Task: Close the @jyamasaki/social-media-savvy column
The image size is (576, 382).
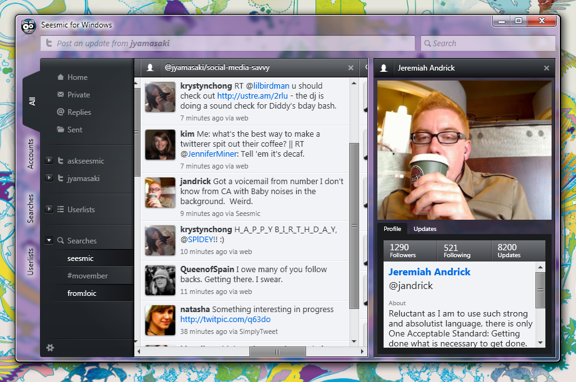Action: [x=351, y=68]
